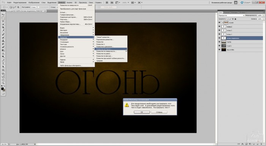Select the Path Selection tool
The height and width of the screenshot is (146, 266).
coord(3,67)
